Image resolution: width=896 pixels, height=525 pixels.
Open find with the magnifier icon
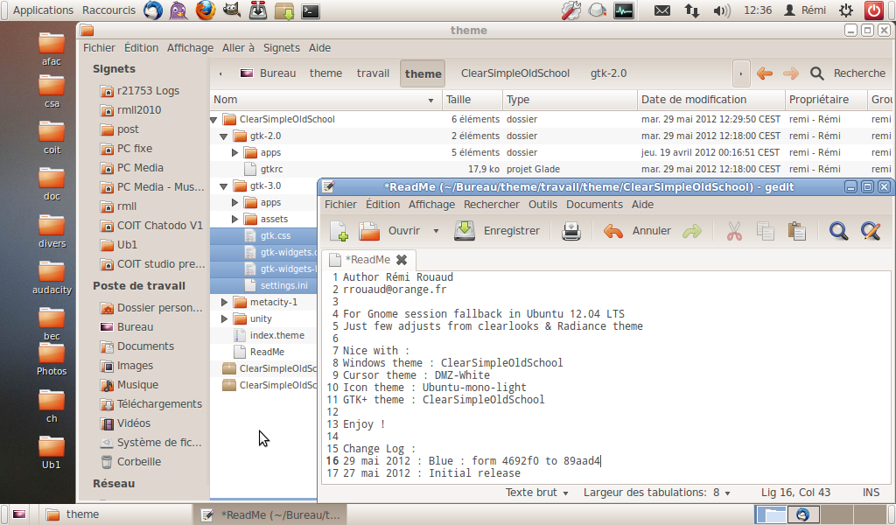pos(837,231)
